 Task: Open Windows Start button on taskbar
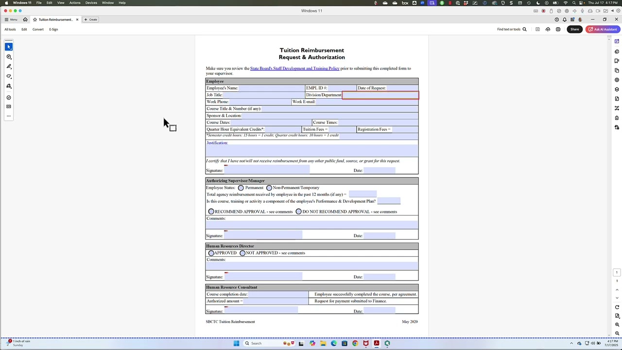[x=236, y=343]
